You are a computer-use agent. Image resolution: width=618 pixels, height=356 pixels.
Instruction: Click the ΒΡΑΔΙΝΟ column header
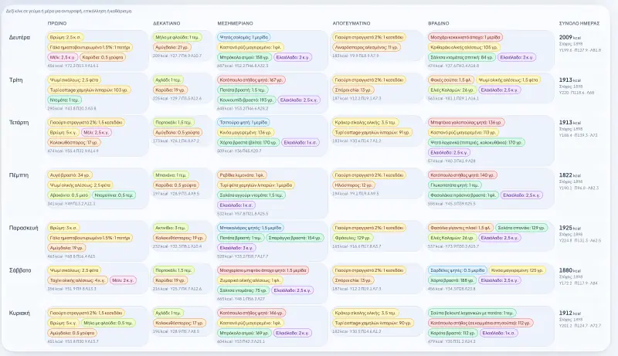click(x=439, y=23)
